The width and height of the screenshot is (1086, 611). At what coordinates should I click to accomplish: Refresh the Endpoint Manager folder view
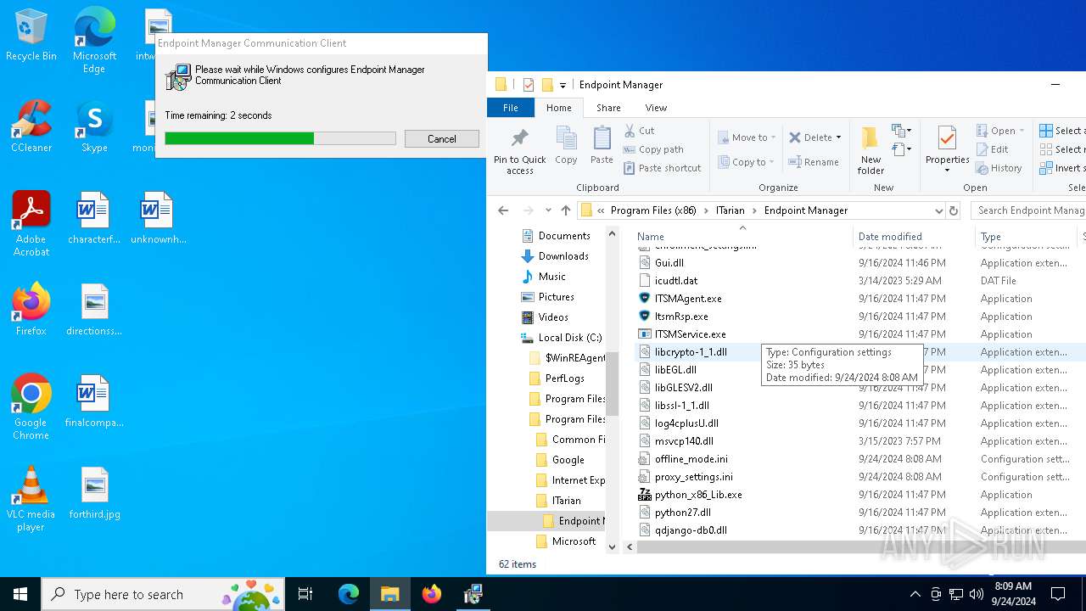coord(954,210)
